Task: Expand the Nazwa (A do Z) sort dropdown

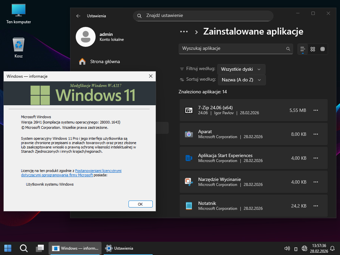Action: tap(241, 80)
